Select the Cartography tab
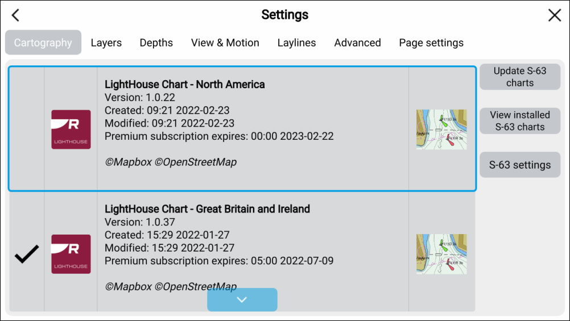The width and height of the screenshot is (570, 321). click(43, 43)
